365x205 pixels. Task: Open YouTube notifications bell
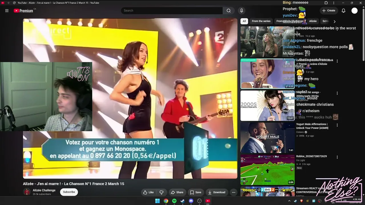pyautogui.click(x=344, y=11)
